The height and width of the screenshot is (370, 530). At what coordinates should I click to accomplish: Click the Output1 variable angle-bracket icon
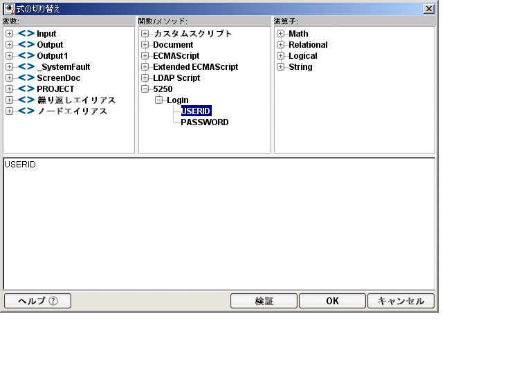click(x=26, y=56)
